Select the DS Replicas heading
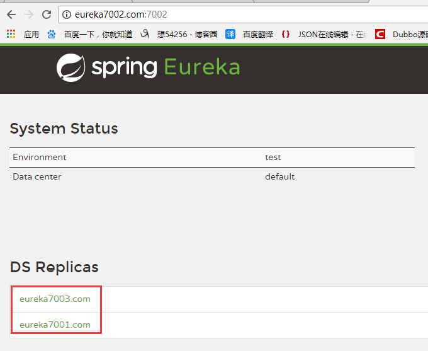This screenshot has width=428, height=351. tap(54, 267)
